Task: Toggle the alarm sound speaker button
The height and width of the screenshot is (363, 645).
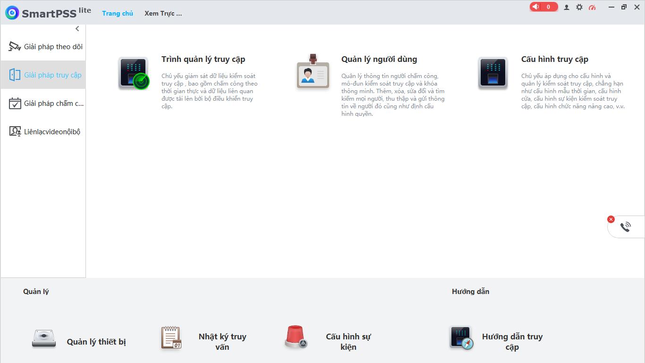Action: click(x=535, y=7)
